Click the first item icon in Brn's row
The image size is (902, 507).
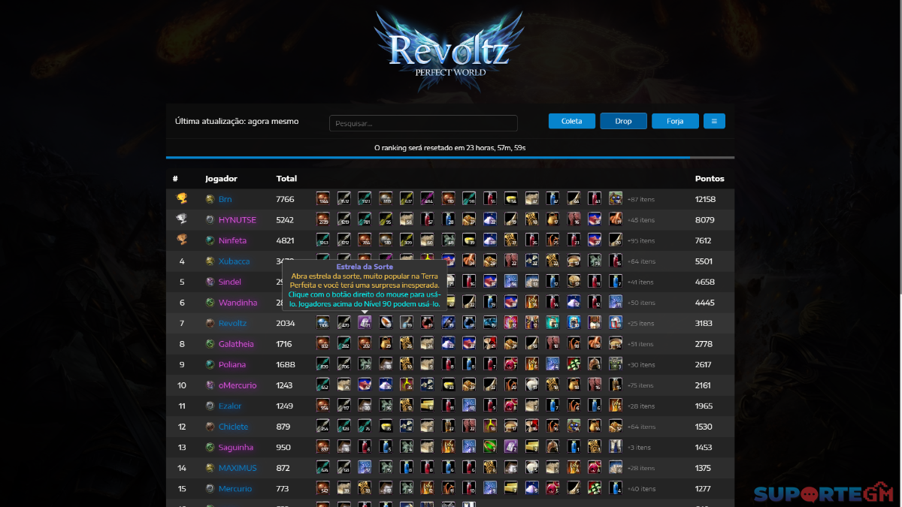click(x=322, y=199)
